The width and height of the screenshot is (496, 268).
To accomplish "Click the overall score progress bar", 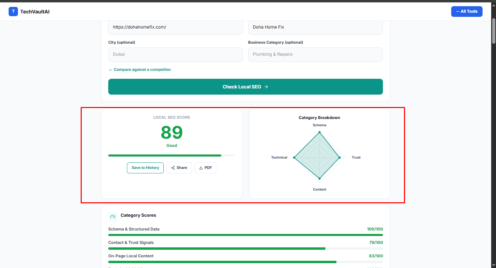I will [172, 156].
